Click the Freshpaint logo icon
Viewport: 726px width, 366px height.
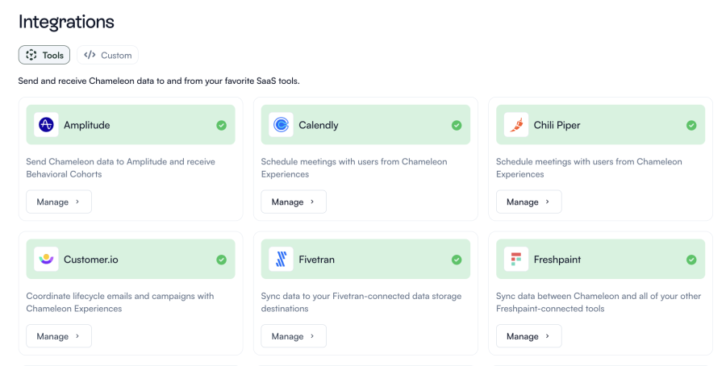(x=515, y=259)
